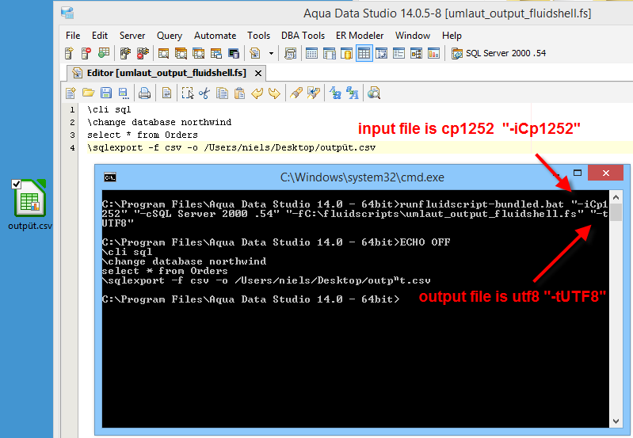Click the Aqua Data Studio title bar icon
633x438 pixels.
(x=67, y=13)
